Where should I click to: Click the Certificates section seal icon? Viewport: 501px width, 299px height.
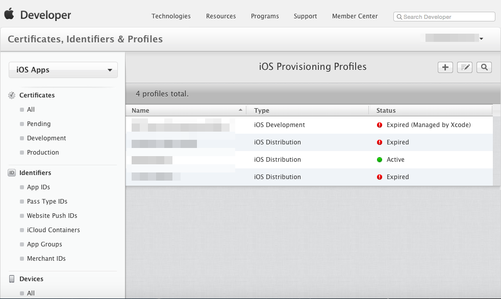click(x=12, y=95)
